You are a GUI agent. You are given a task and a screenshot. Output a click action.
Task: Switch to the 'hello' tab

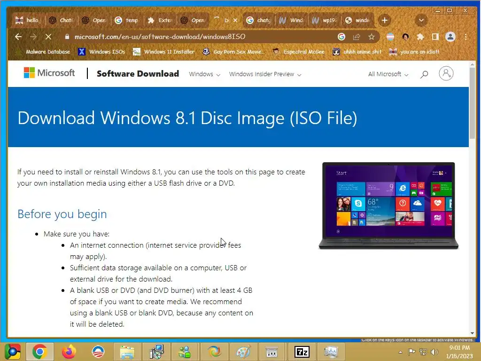click(28, 20)
